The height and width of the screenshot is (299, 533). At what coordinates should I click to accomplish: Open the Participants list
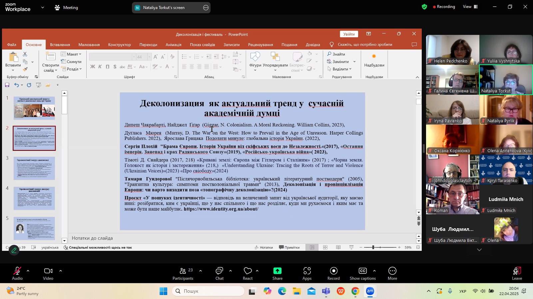(x=183, y=271)
